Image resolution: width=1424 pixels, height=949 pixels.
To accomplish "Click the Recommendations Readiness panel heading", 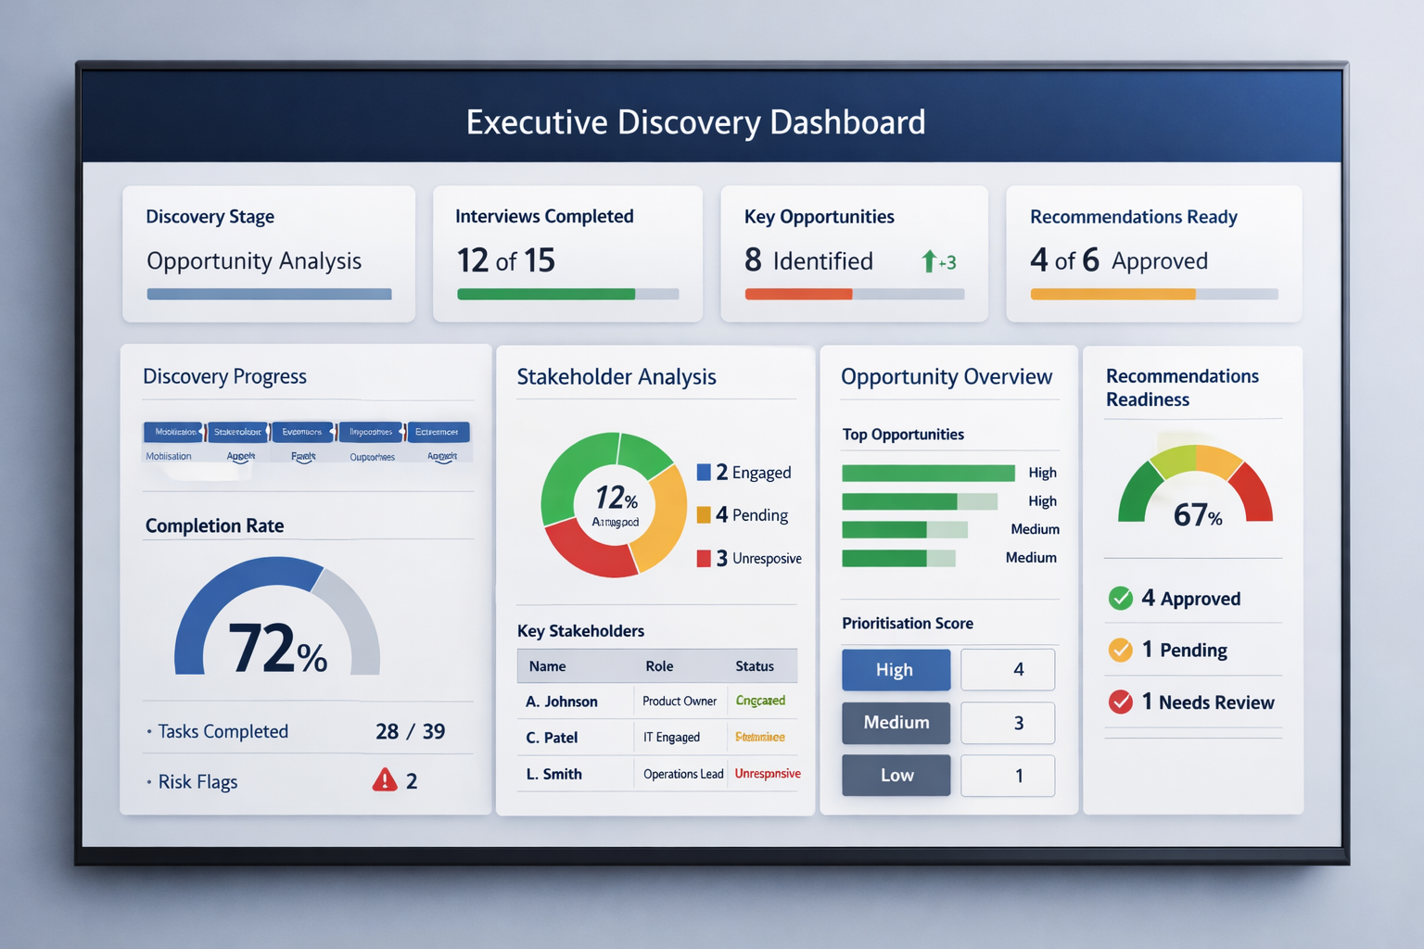I will (1182, 387).
